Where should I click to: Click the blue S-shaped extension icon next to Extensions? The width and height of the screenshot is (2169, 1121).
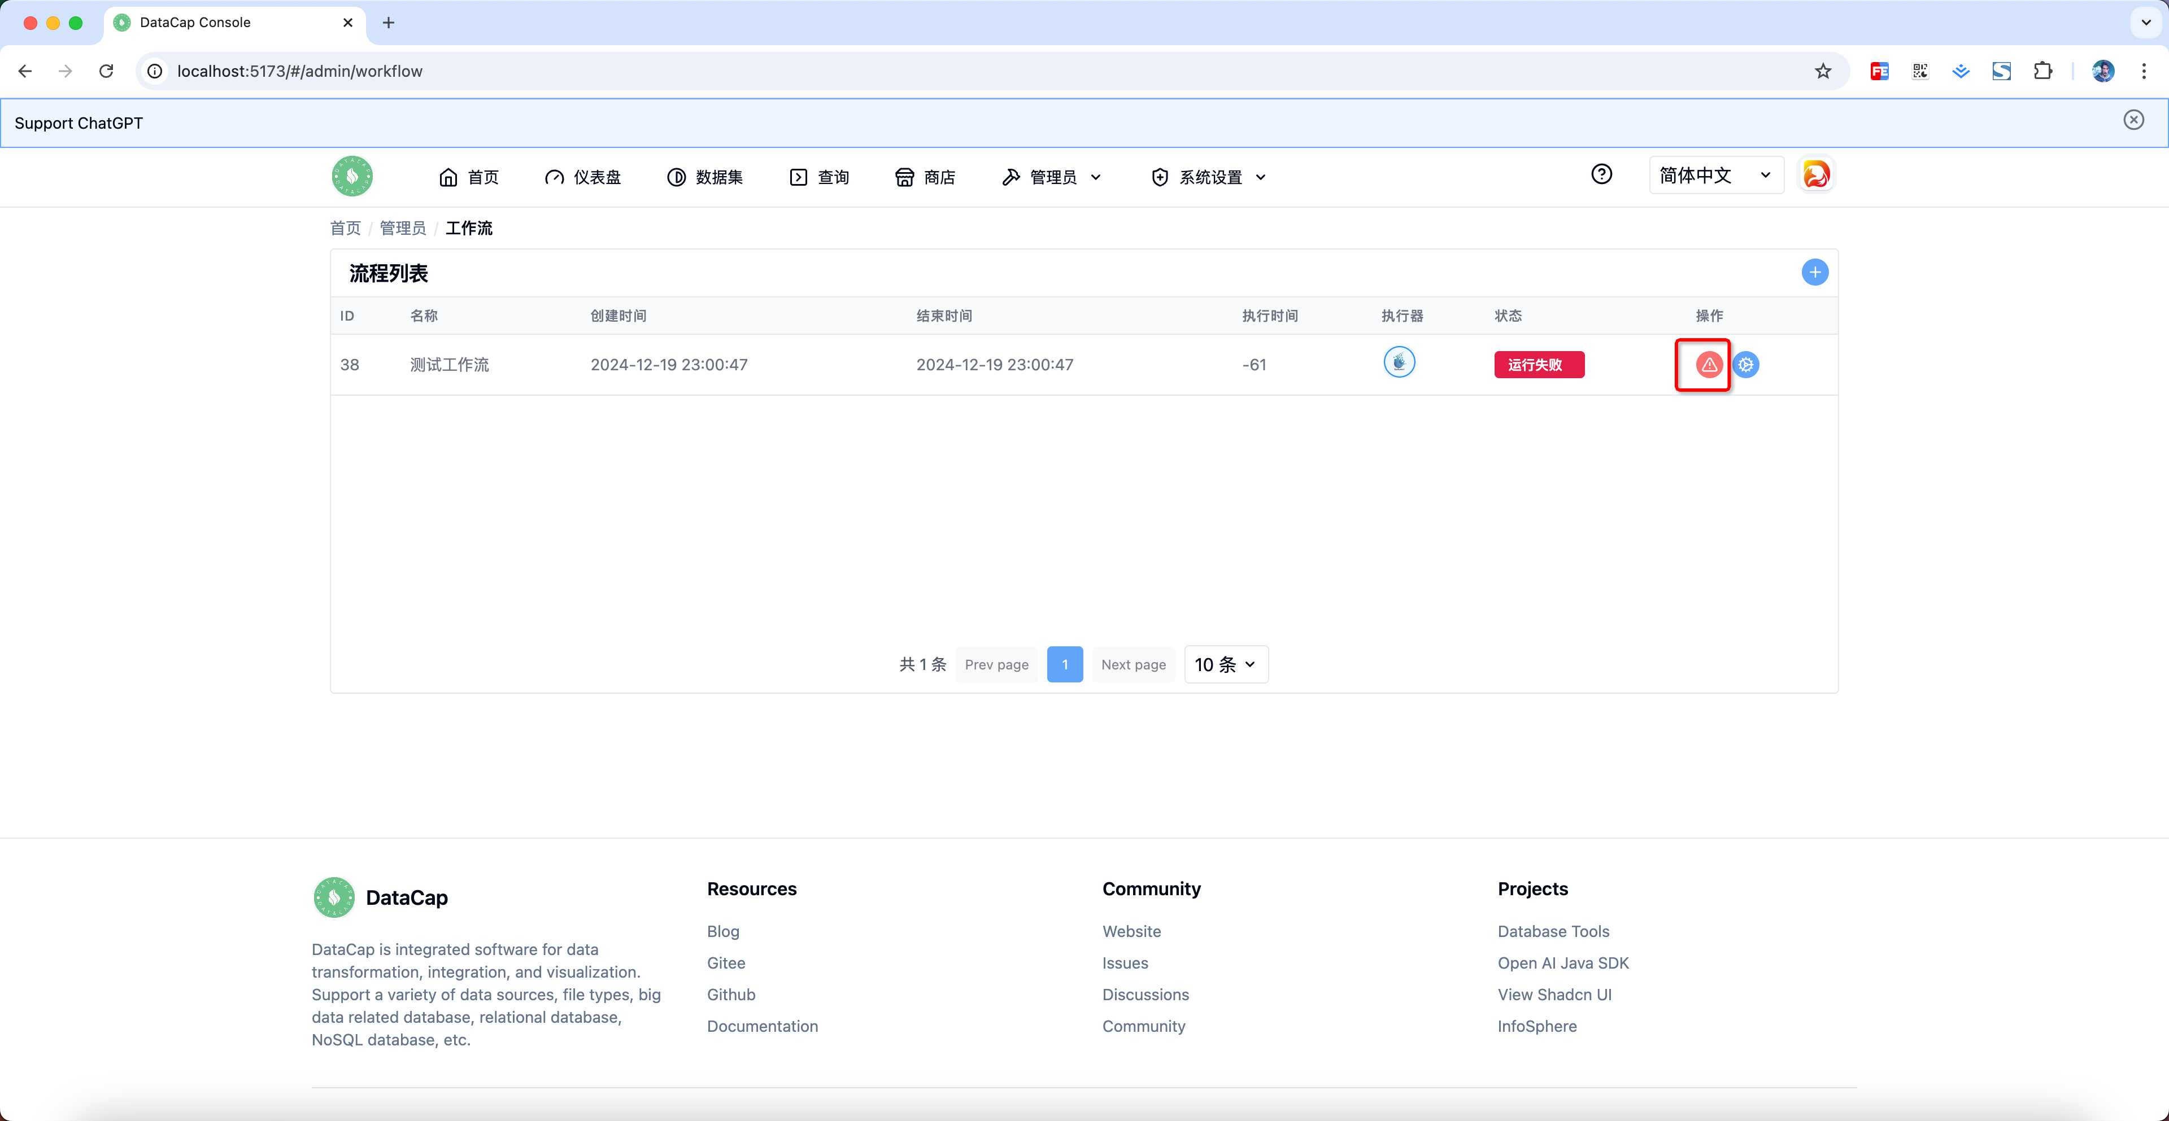point(2001,72)
